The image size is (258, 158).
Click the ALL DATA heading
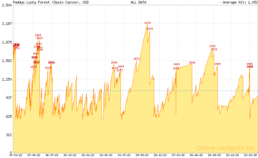(x=138, y=2)
